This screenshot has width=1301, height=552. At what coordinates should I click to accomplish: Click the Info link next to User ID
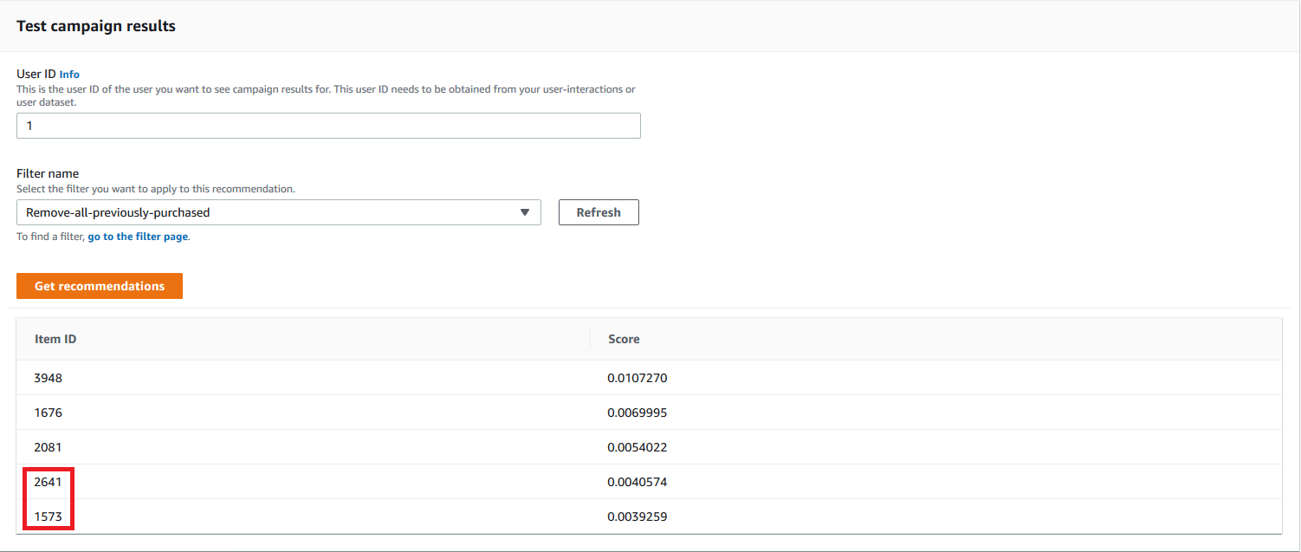(69, 74)
